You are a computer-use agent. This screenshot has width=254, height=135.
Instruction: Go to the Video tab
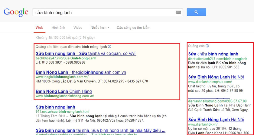78,28
